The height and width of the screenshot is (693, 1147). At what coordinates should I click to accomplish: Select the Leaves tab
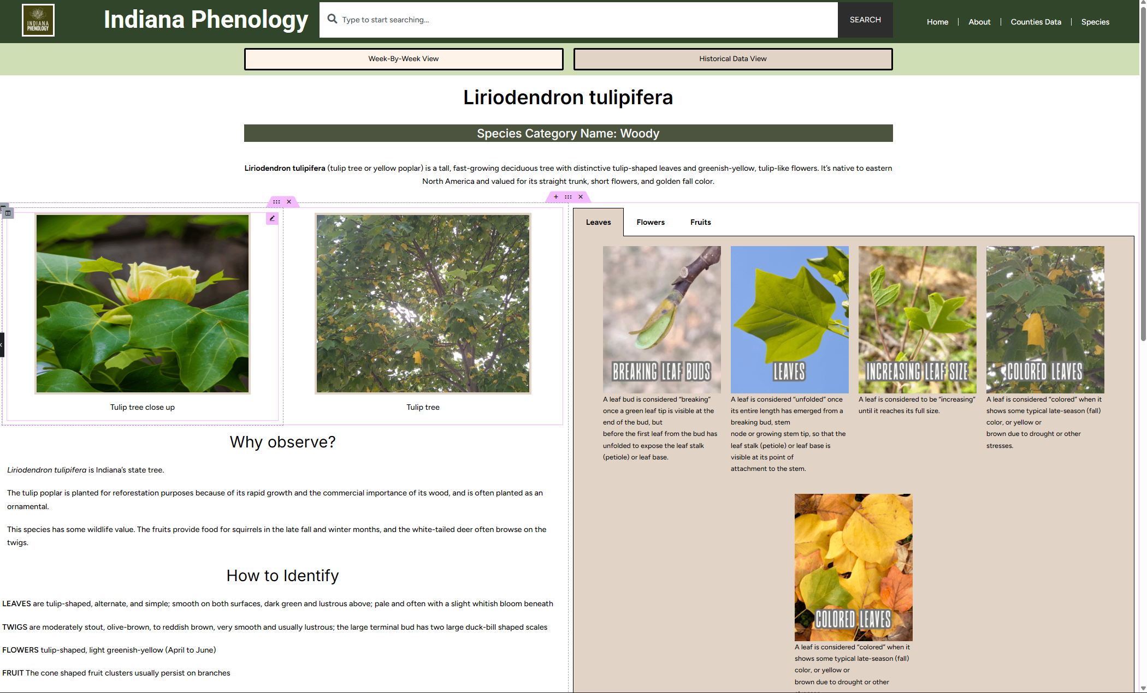click(x=598, y=222)
